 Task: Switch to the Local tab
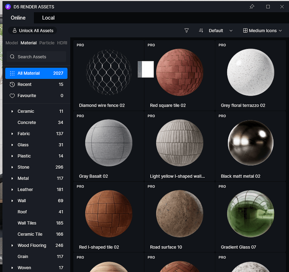click(x=48, y=18)
